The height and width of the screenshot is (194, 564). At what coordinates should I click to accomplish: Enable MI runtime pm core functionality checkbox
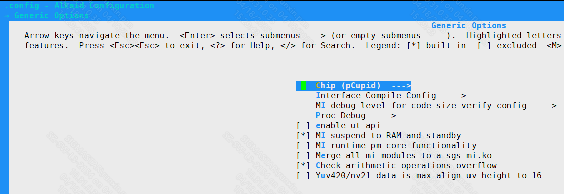pyautogui.click(x=303, y=146)
